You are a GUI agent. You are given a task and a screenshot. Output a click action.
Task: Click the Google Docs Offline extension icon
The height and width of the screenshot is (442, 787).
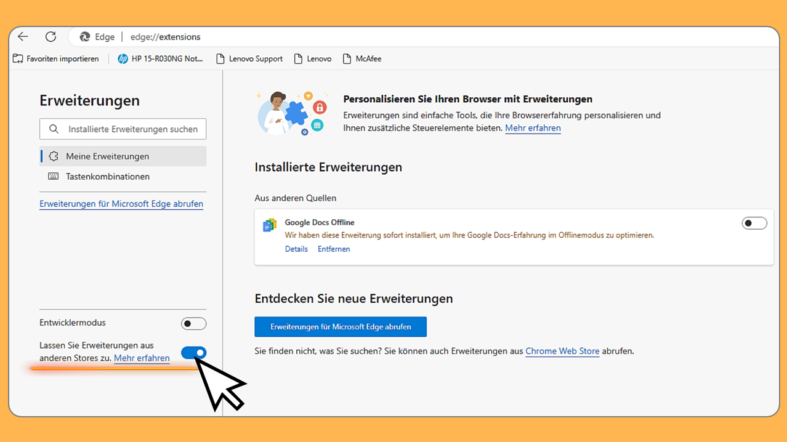click(x=270, y=225)
